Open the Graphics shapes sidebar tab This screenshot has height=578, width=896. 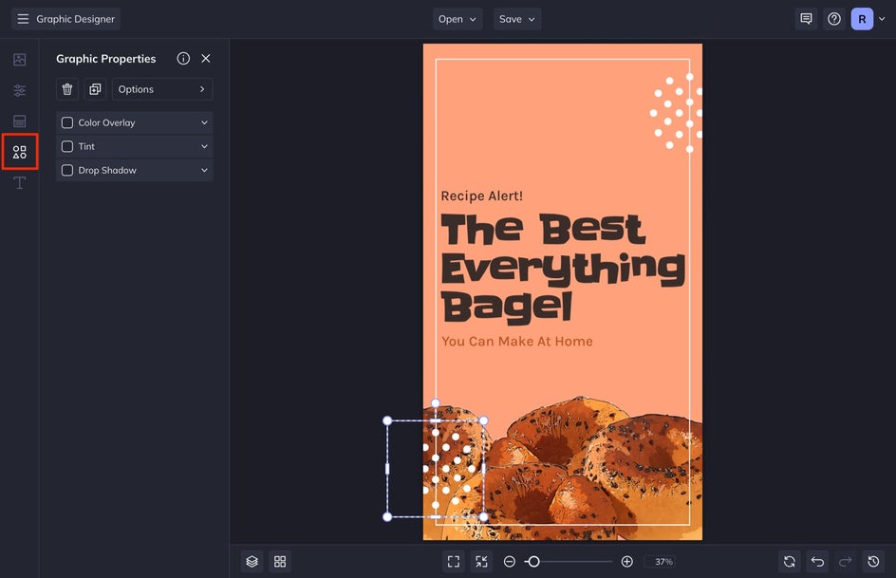coord(19,152)
